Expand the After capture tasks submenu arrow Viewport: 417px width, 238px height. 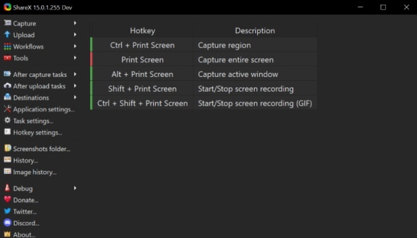[x=75, y=74]
